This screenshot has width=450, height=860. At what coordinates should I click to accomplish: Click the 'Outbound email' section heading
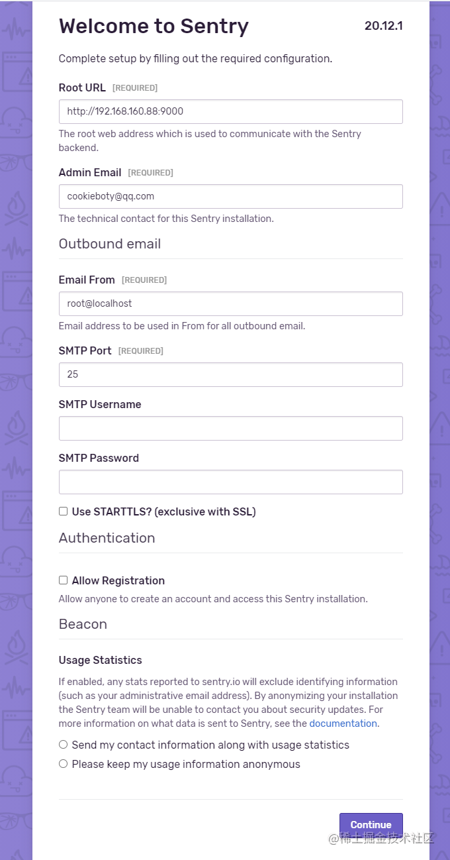pyautogui.click(x=110, y=244)
